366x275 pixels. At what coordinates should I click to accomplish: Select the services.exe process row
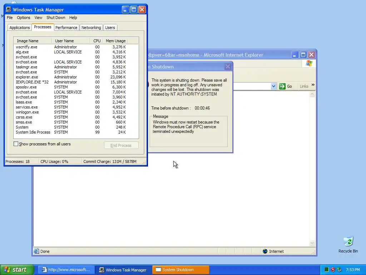point(76,107)
